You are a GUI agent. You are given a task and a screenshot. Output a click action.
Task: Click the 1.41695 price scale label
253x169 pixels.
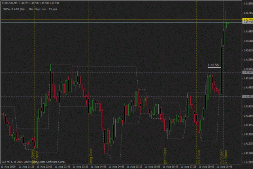pos(248,31)
